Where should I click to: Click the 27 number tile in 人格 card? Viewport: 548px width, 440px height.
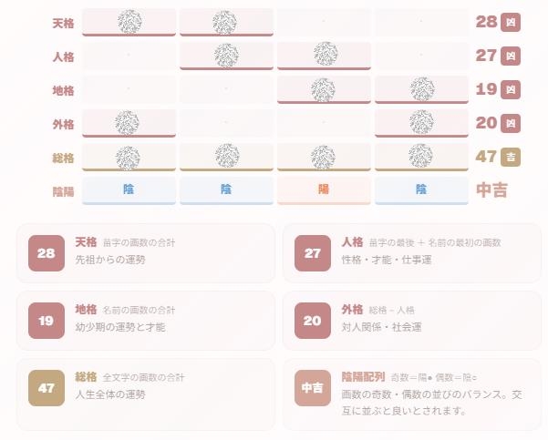(x=313, y=253)
